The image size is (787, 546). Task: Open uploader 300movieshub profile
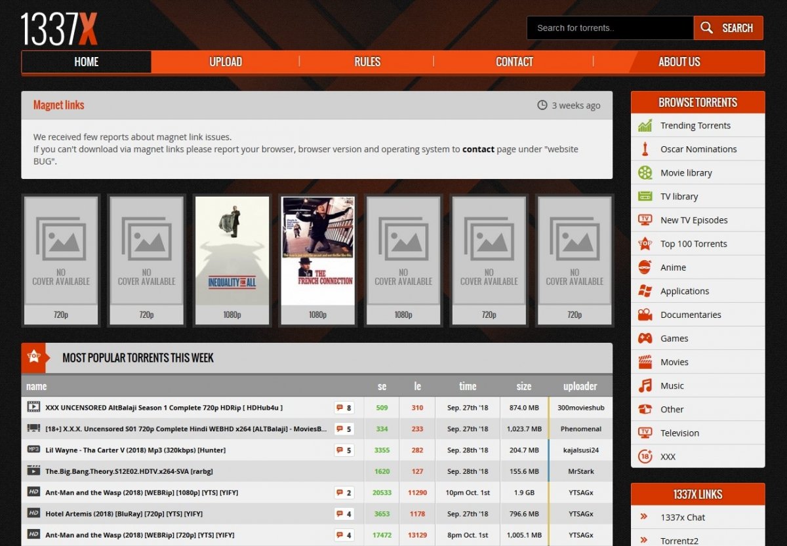[580, 407]
